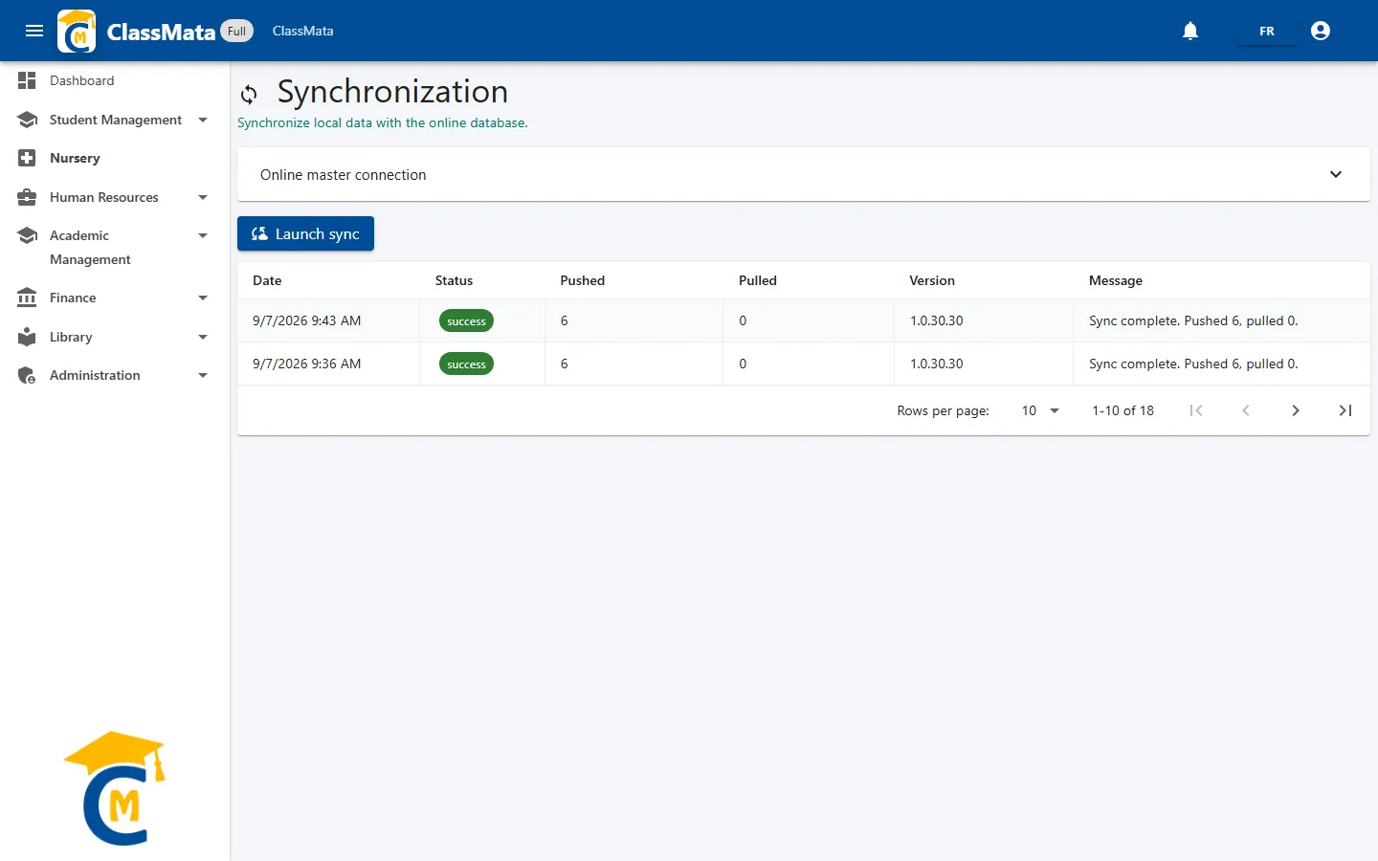Open the hamburger navigation menu

(x=34, y=31)
